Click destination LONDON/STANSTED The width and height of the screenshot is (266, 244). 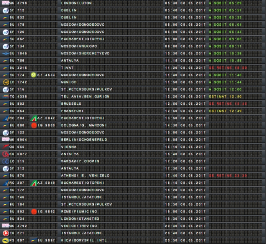coord(80,219)
